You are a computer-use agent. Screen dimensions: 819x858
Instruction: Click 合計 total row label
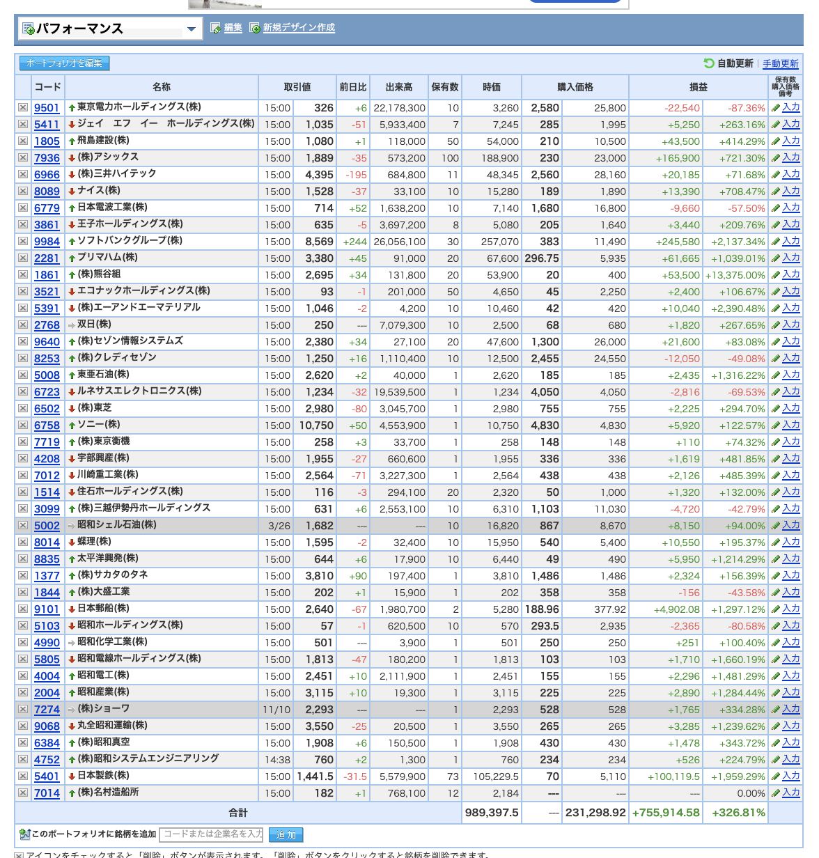238,813
